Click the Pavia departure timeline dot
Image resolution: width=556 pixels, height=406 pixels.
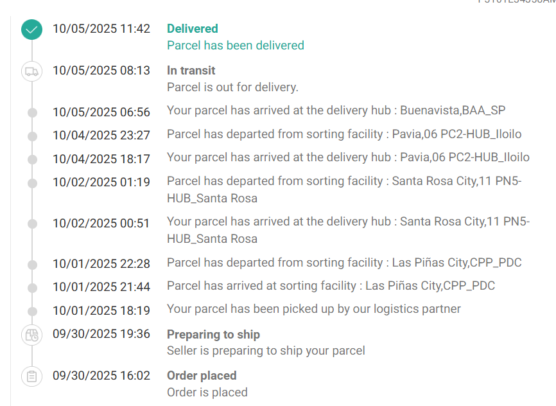click(x=32, y=136)
